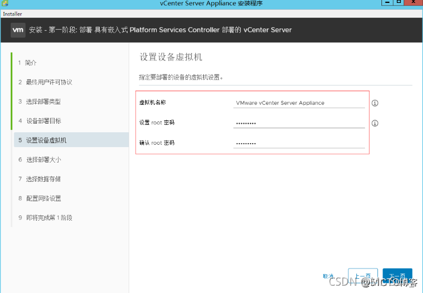This screenshot has height=293, width=423.
Task: Click the 取消 cancel link
Action: click(328, 276)
